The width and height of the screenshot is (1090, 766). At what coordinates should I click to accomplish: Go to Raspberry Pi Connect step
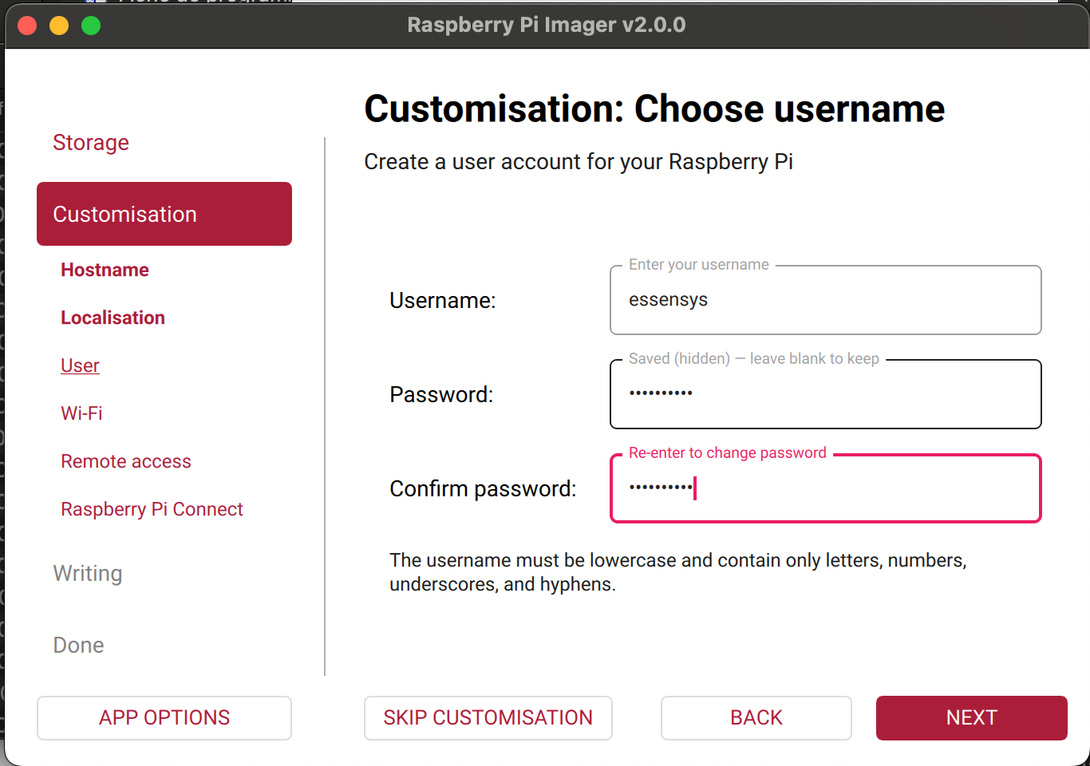coord(152,510)
